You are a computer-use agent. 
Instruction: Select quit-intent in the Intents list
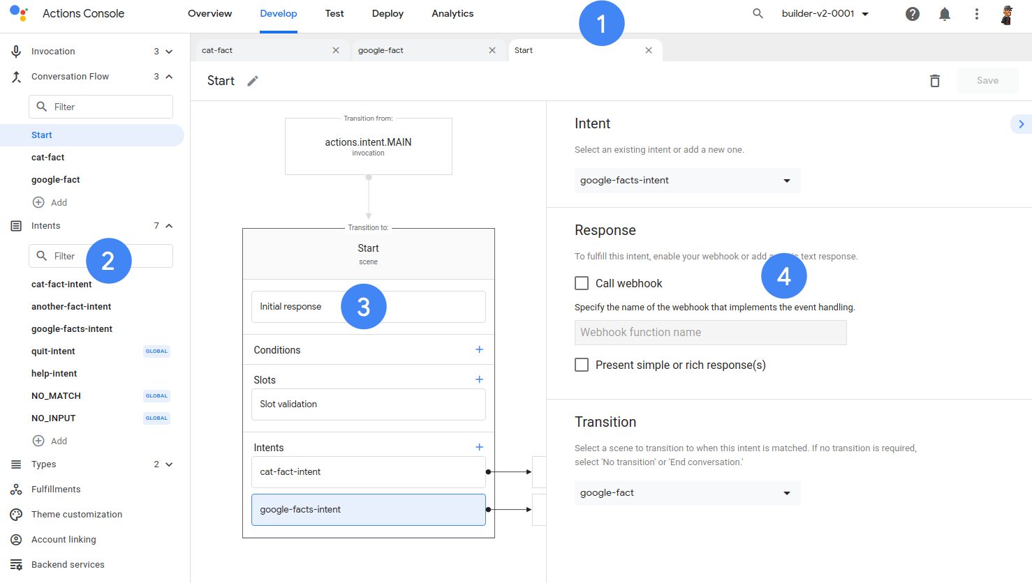pos(53,351)
